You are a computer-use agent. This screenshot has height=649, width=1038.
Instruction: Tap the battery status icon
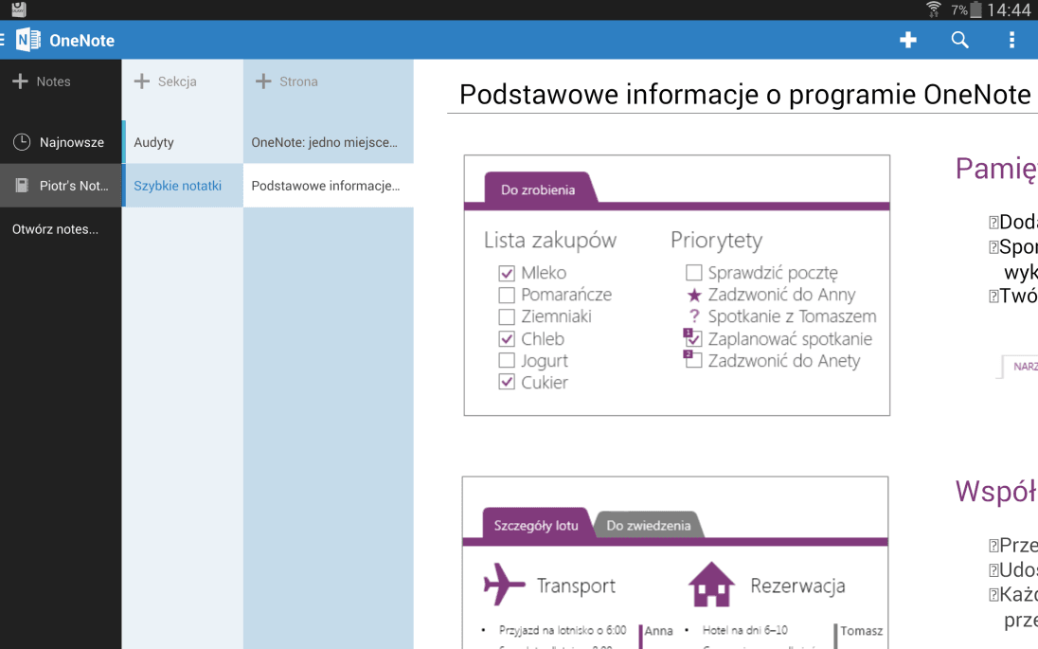click(975, 9)
